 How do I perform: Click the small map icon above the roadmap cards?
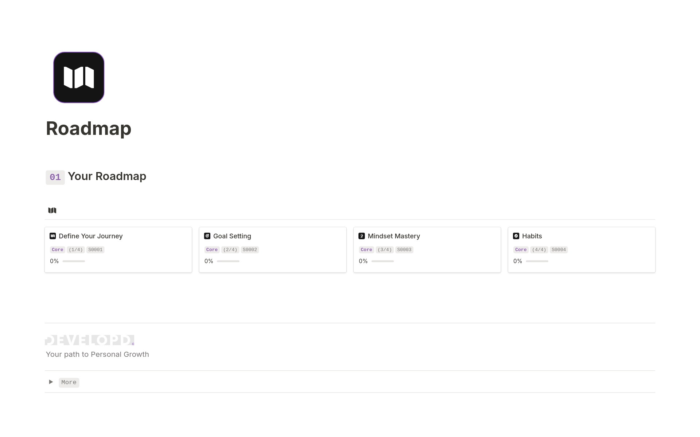(x=52, y=210)
